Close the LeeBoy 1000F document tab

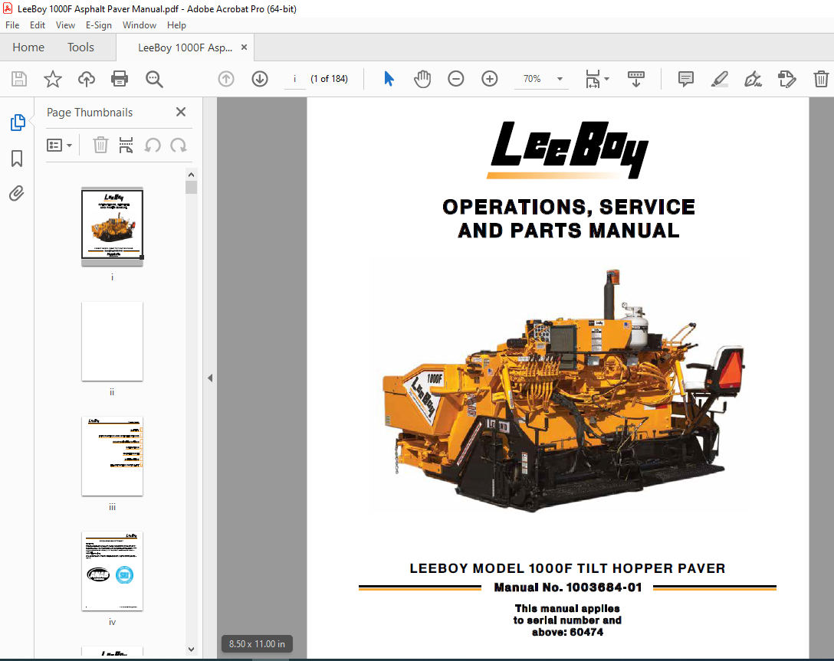244,47
